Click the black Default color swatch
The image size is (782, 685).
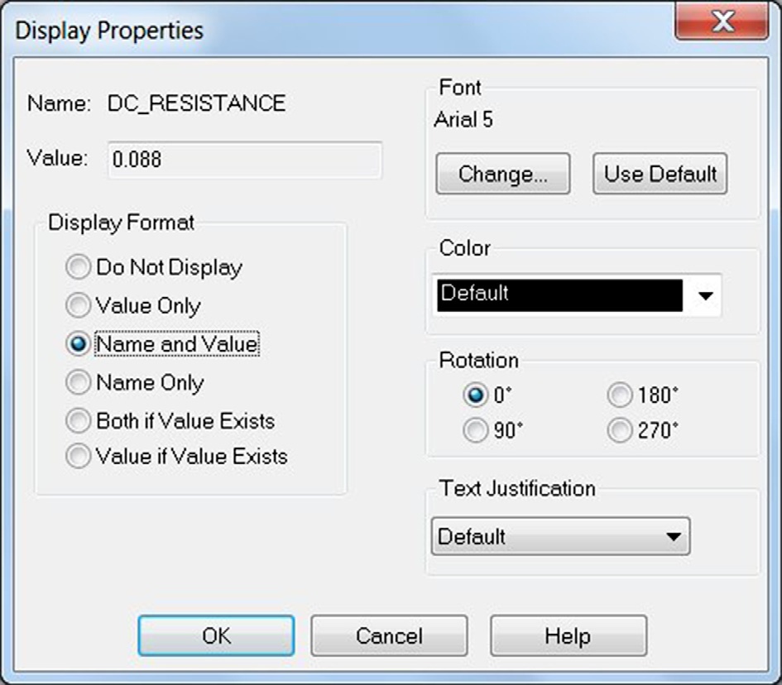point(559,295)
